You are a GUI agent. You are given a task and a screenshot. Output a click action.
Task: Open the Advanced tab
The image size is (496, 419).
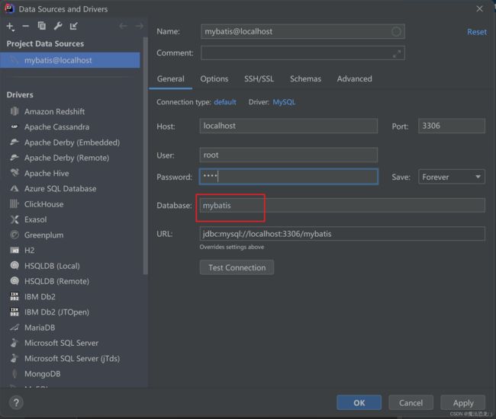pyautogui.click(x=354, y=78)
